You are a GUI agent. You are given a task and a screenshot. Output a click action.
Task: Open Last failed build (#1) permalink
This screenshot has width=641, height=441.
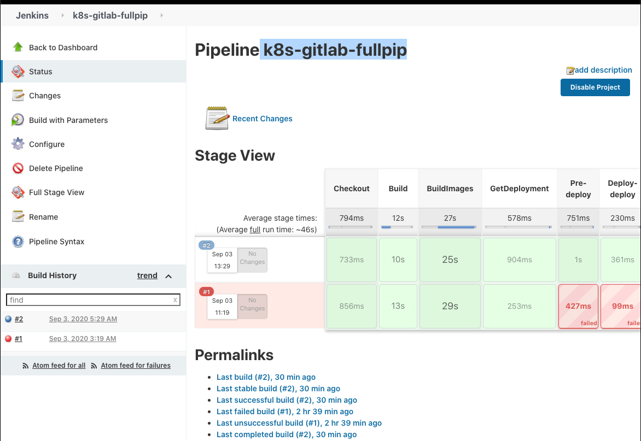tap(284, 411)
